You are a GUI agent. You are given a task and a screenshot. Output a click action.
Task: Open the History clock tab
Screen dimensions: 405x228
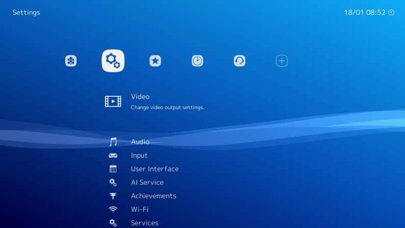pos(197,61)
